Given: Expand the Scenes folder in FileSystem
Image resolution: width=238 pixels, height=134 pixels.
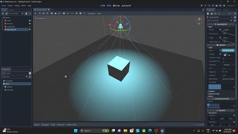Looking at the screenshot, I should point(4,87).
